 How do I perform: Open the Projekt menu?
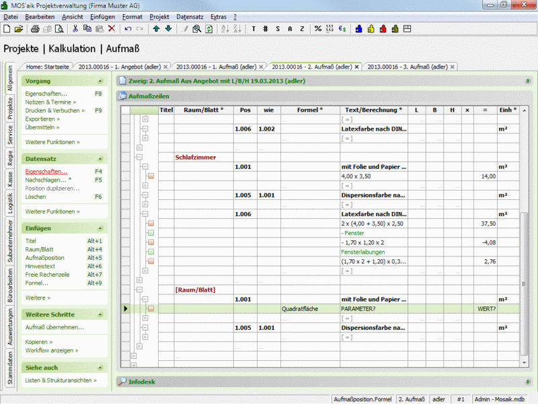tap(159, 17)
